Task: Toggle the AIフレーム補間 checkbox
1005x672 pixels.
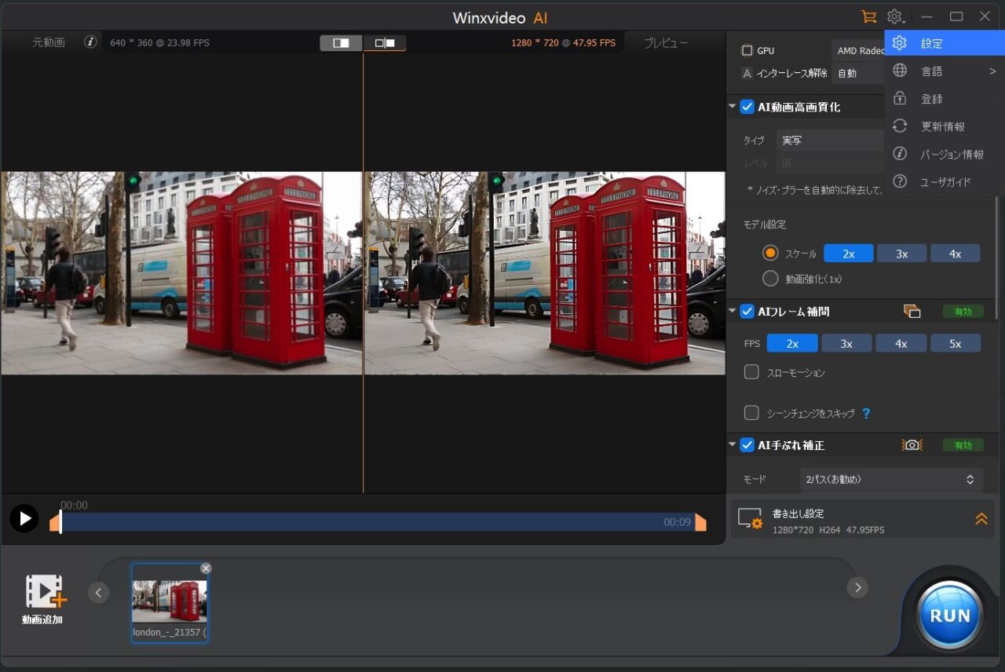Action: point(747,311)
